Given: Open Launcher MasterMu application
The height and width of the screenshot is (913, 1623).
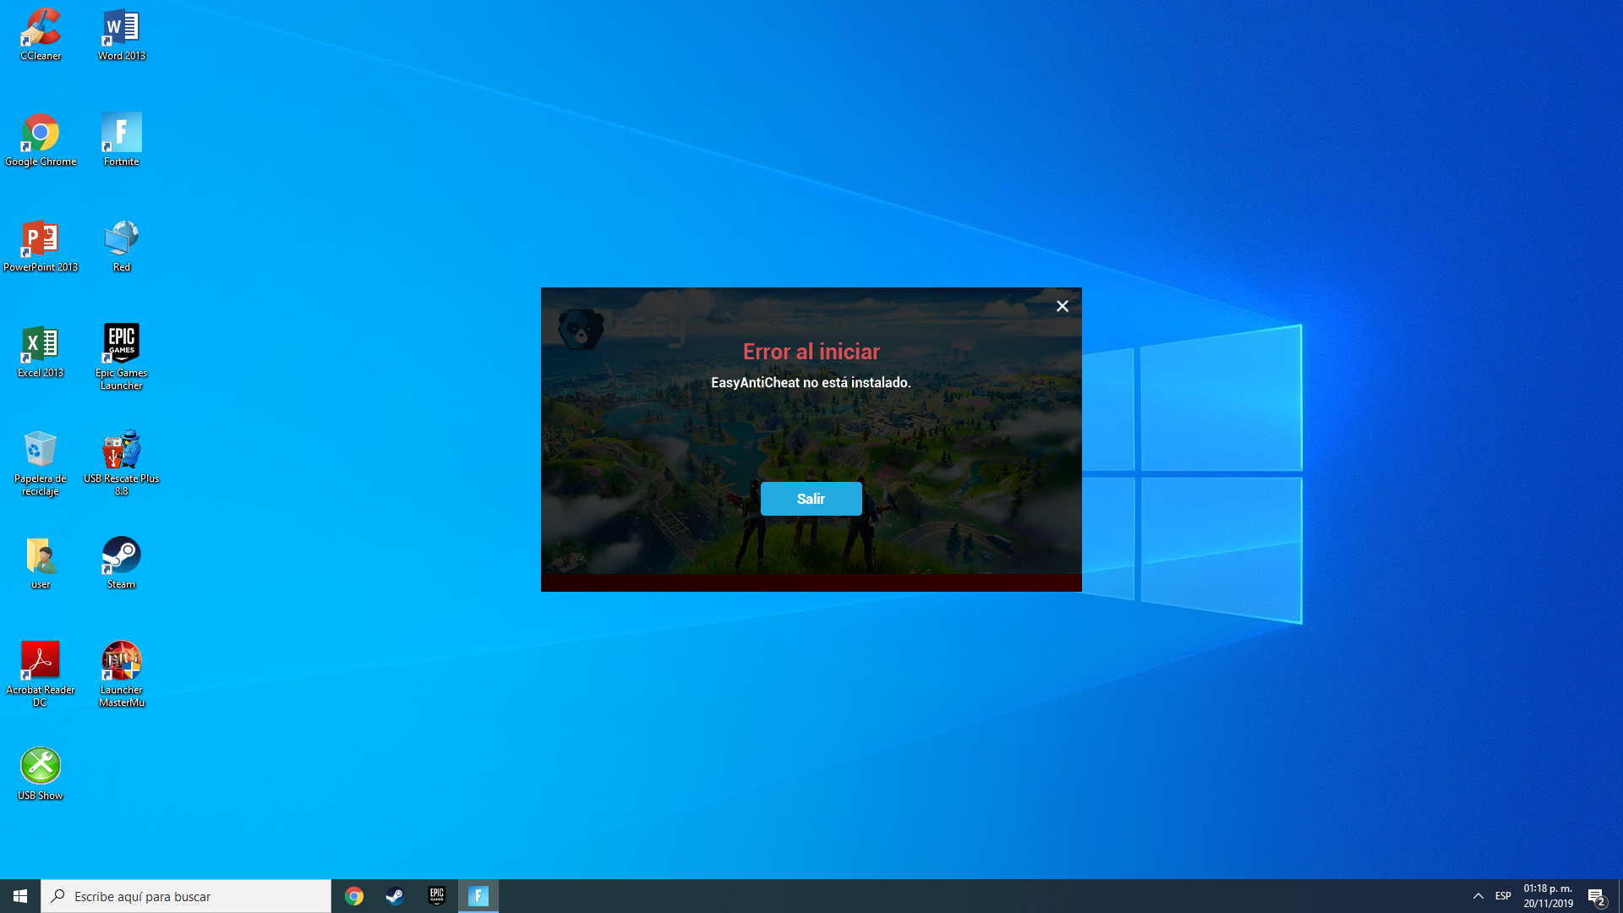Looking at the screenshot, I should pos(120,660).
